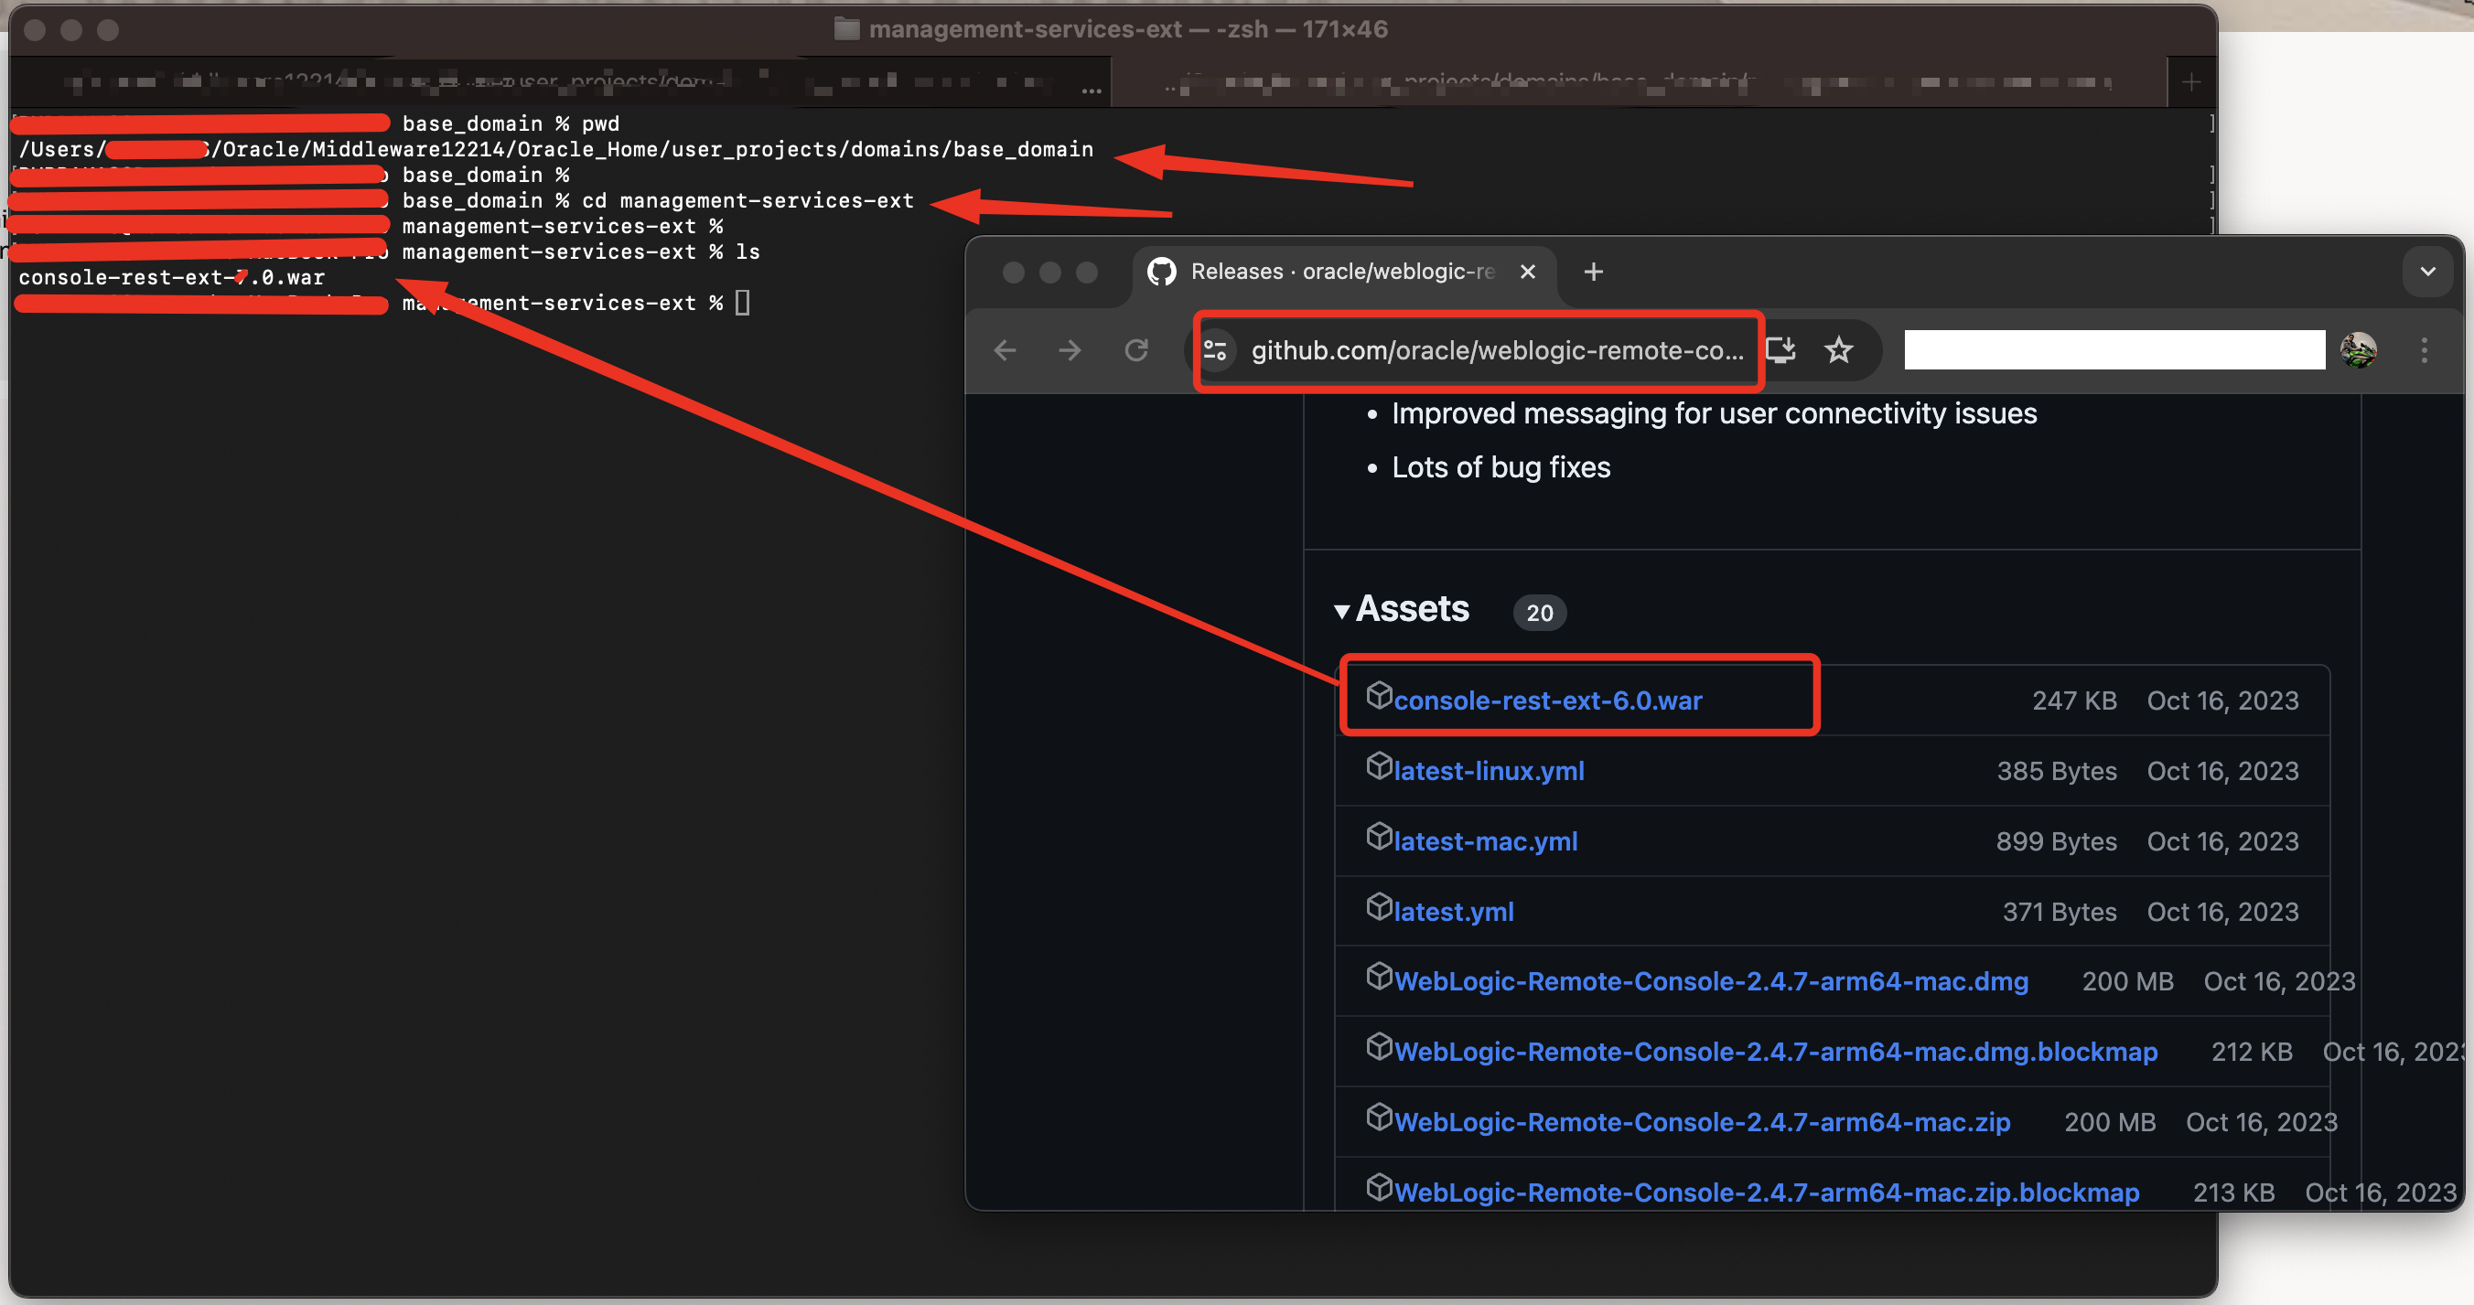Close the Releases oracle/weblogic tab
Viewport: 2474px width, 1305px height.
click(1528, 272)
